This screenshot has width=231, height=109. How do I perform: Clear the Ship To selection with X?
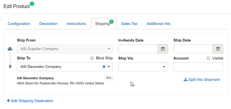click(104, 67)
